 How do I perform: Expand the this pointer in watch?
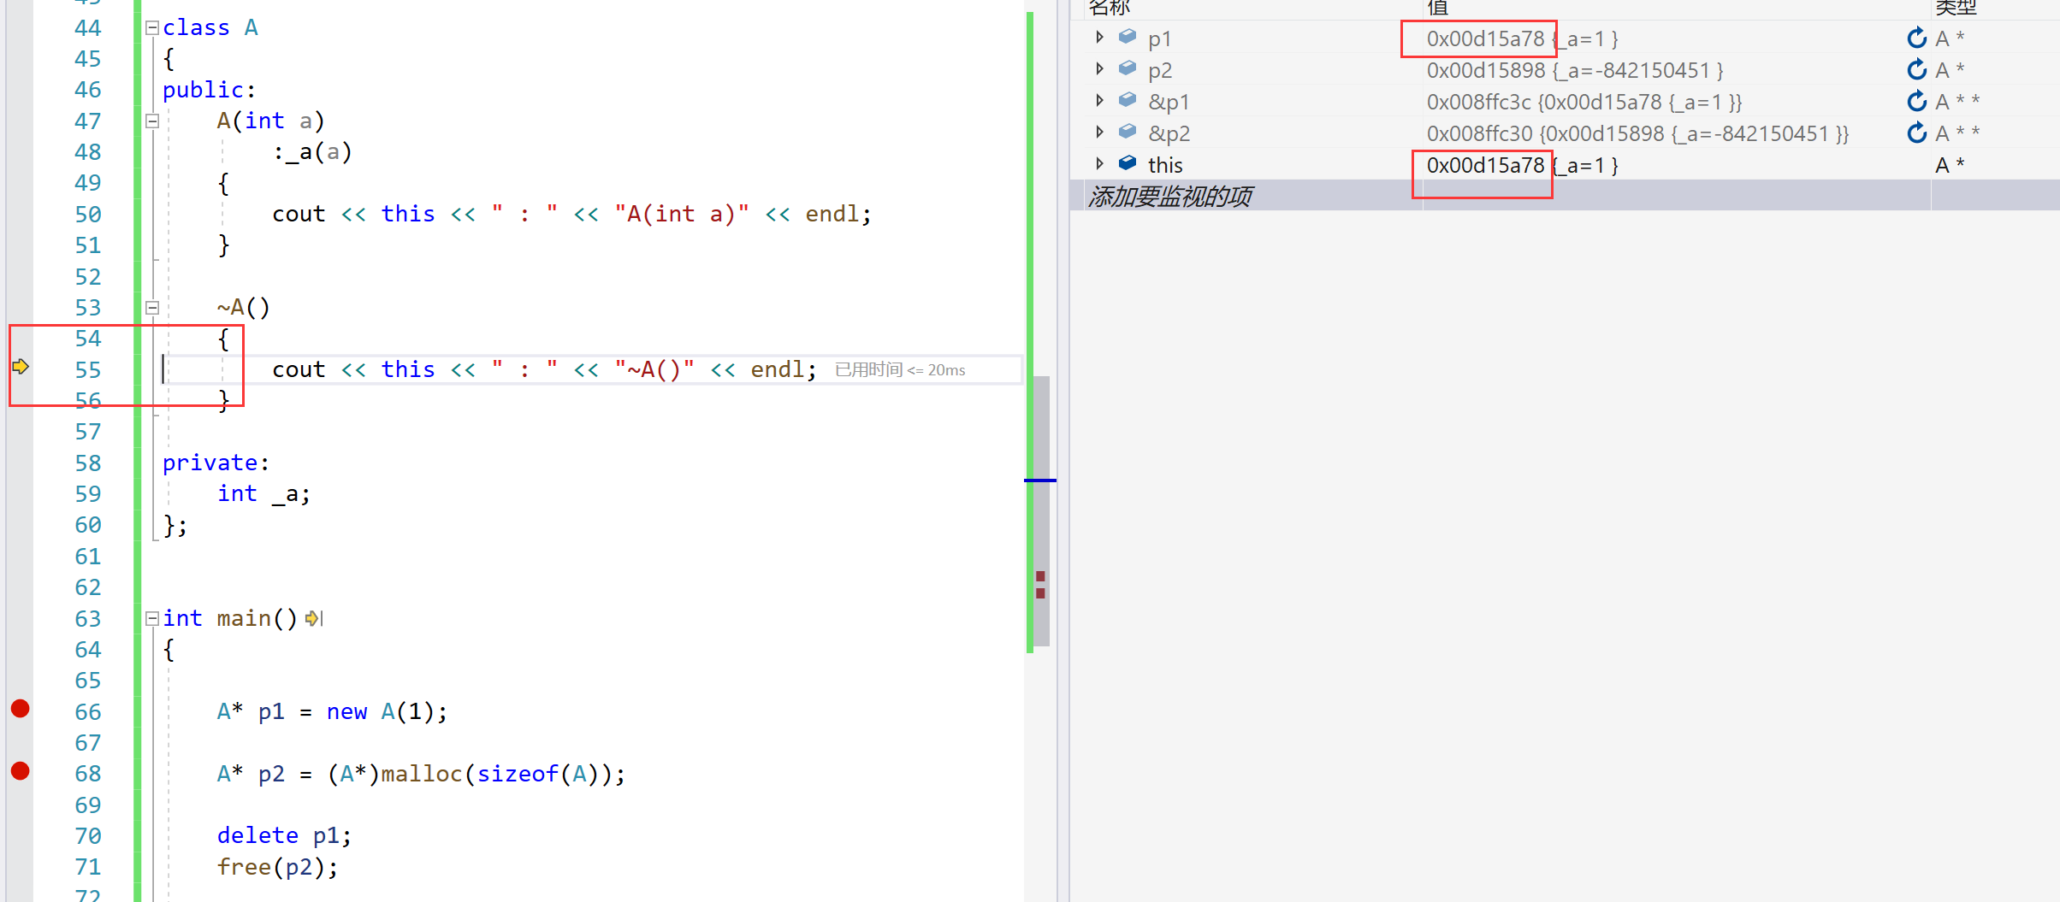tap(1099, 163)
